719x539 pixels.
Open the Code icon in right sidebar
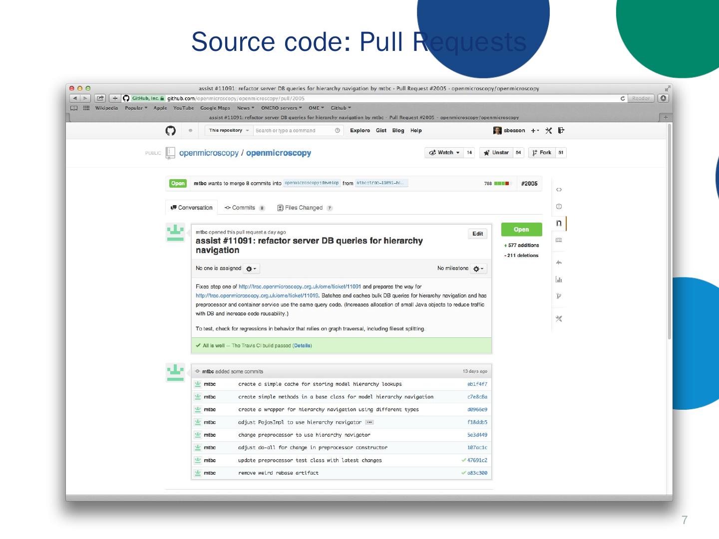click(x=559, y=190)
